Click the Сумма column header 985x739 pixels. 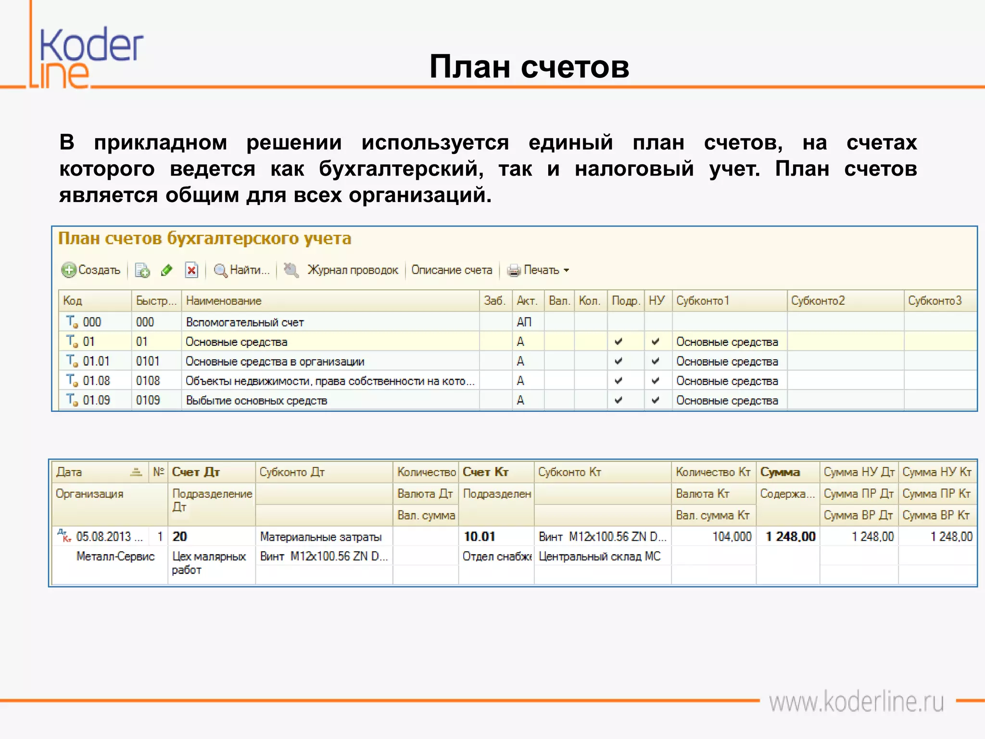[x=788, y=472]
